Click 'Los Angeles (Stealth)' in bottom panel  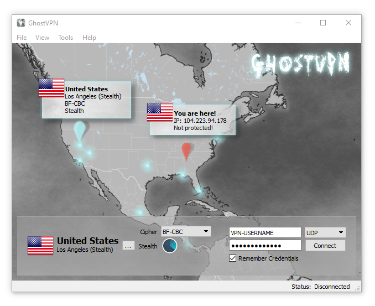tap(85, 250)
